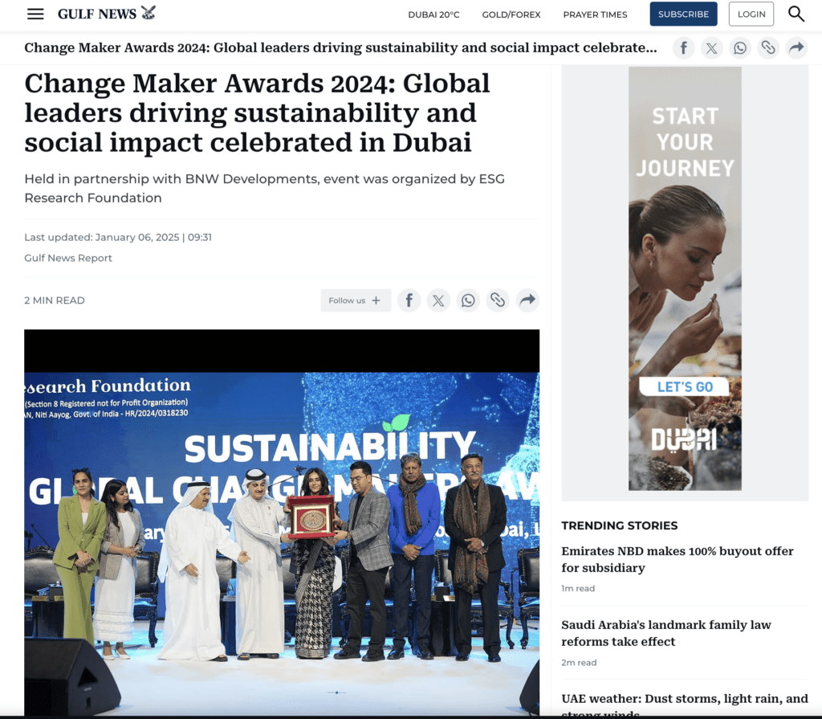Open Gold/Forex menu item
822x719 pixels.
511,14
